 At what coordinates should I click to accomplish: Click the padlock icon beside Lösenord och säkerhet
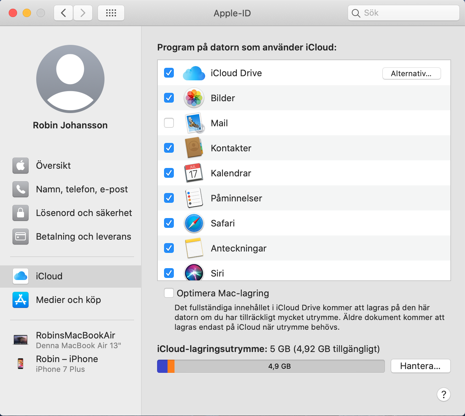21,213
